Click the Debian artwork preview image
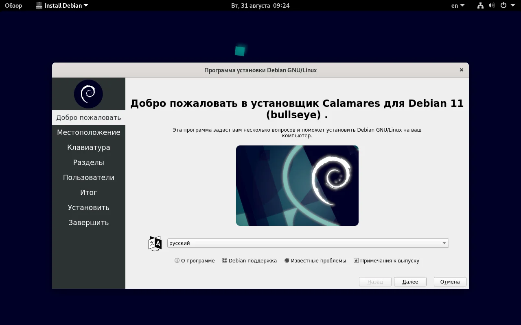 pyautogui.click(x=297, y=185)
